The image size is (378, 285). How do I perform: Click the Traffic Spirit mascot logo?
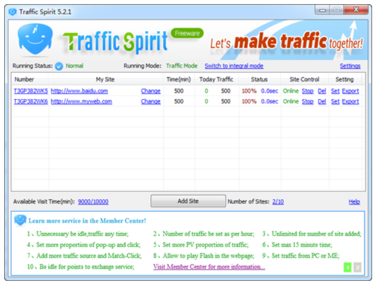pos(35,39)
